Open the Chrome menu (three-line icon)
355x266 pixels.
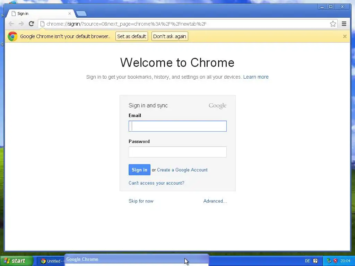(344, 24)
